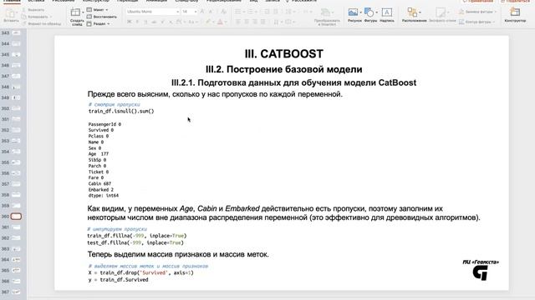Click the Cabin 687 output line
The width and height of the screenshot is (535, 300).
click(99, 183)
